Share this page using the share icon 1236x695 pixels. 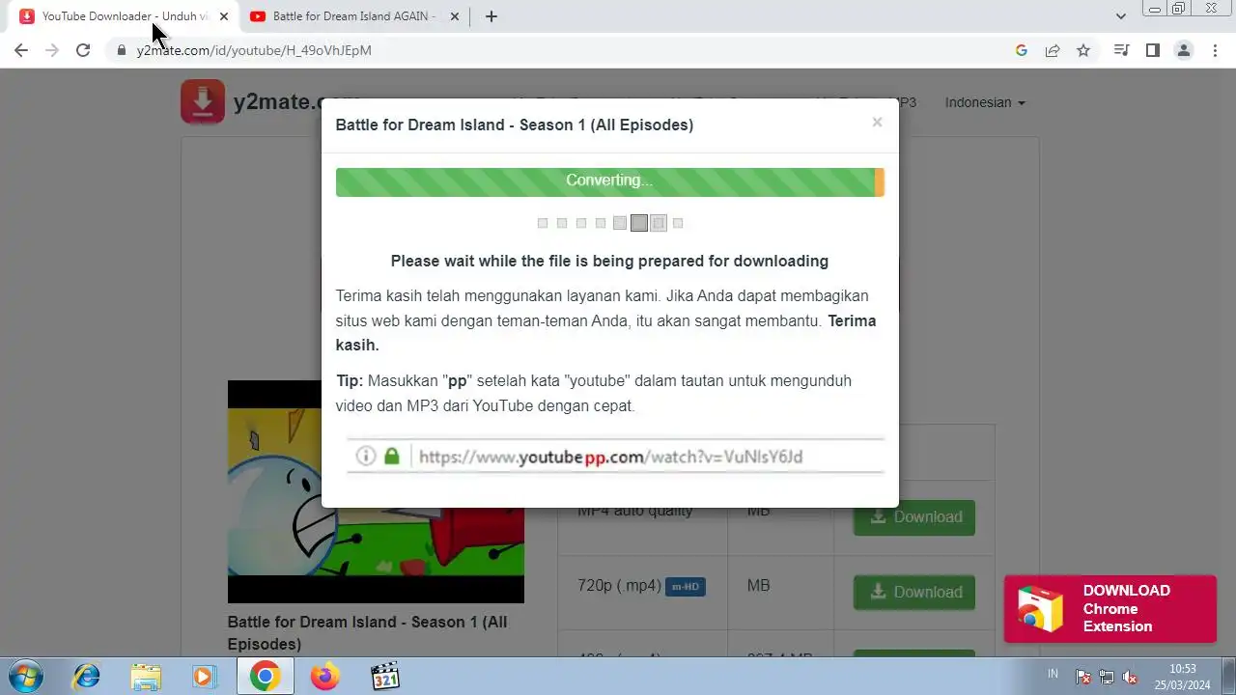coord(1053,50)
